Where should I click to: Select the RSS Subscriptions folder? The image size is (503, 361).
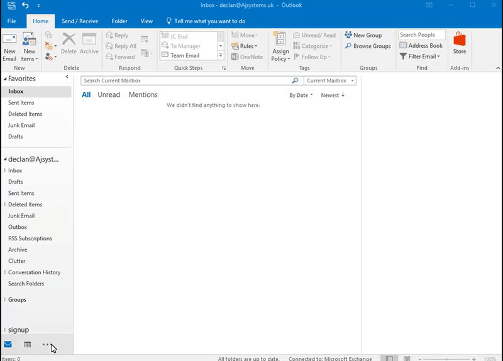30,238
